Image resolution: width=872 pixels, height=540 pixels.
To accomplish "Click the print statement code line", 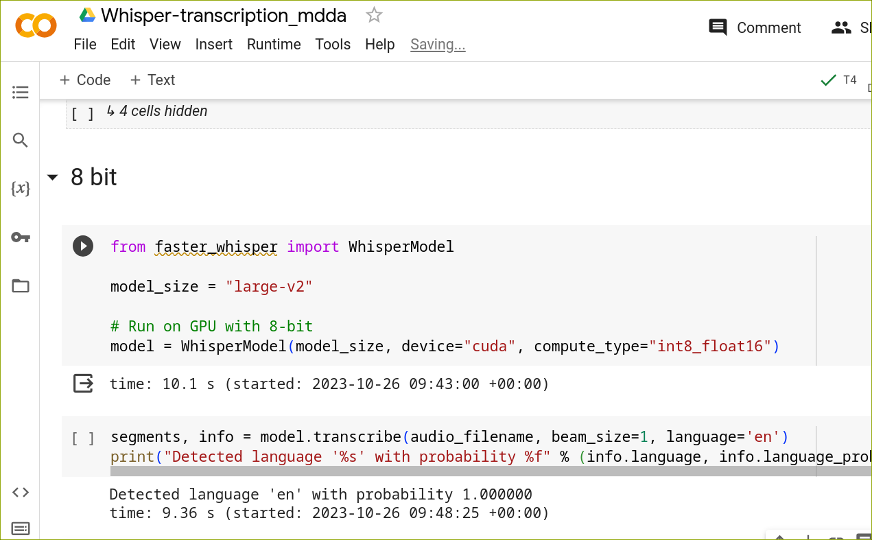I will [491, 457].
